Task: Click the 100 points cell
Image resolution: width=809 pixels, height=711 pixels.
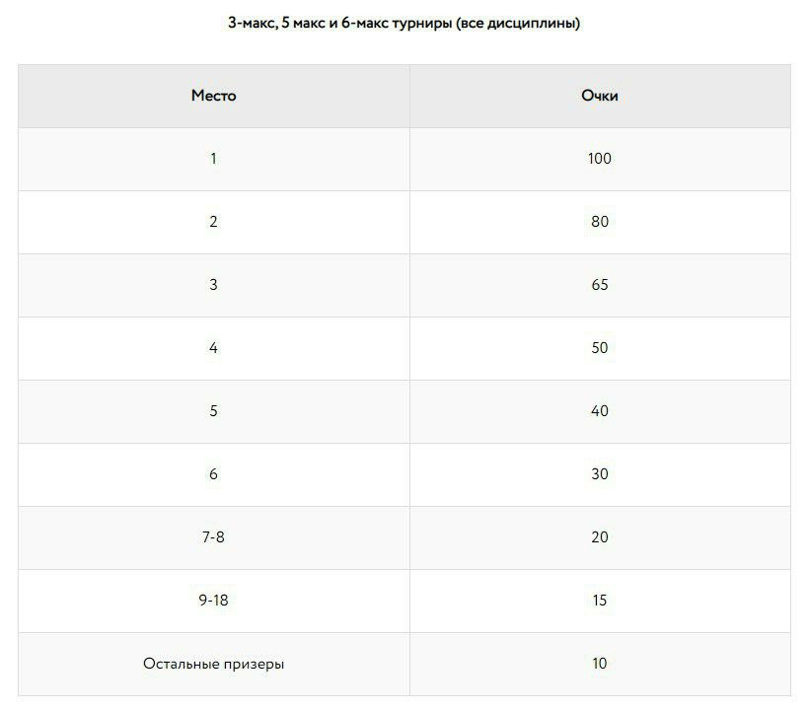Action: [x=600, y=160]
